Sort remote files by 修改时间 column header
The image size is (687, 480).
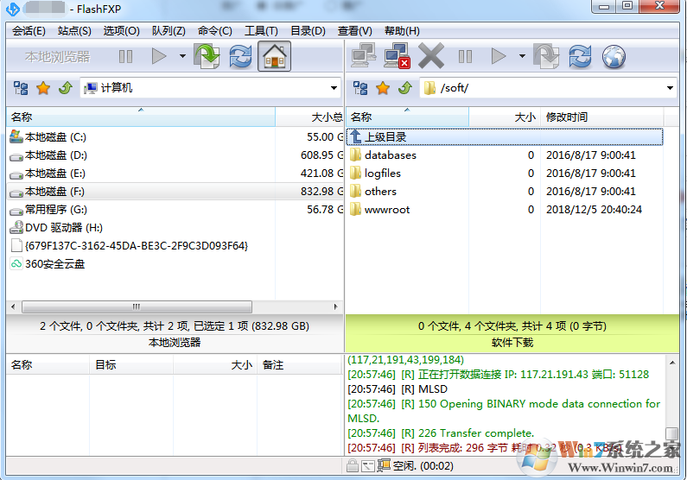pos(567,117)
